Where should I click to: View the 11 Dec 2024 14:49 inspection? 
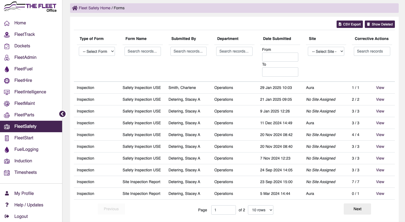point(380,123)
